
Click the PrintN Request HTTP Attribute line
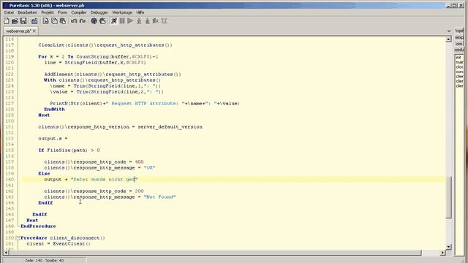pyautogui.click(x=145, y=104)
